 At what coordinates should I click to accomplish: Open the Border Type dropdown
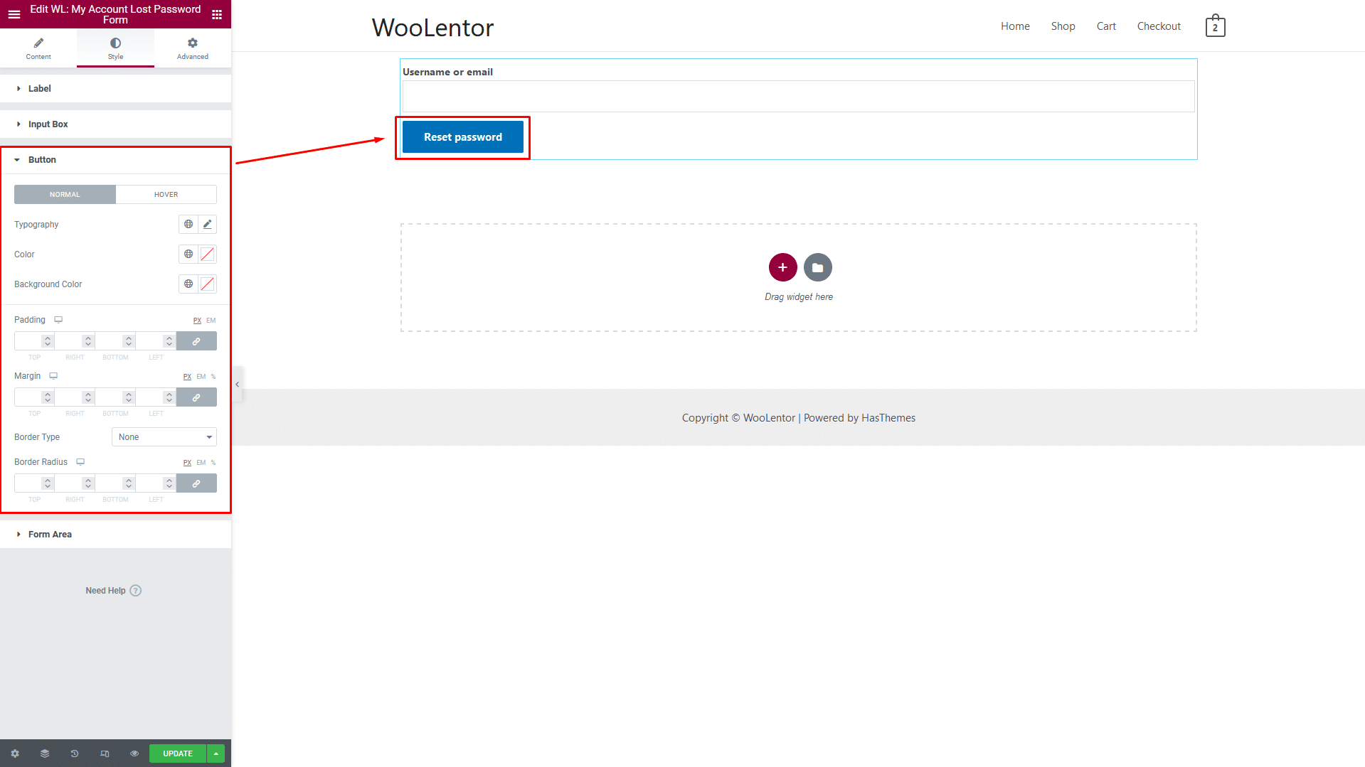(x=164, y=437)
